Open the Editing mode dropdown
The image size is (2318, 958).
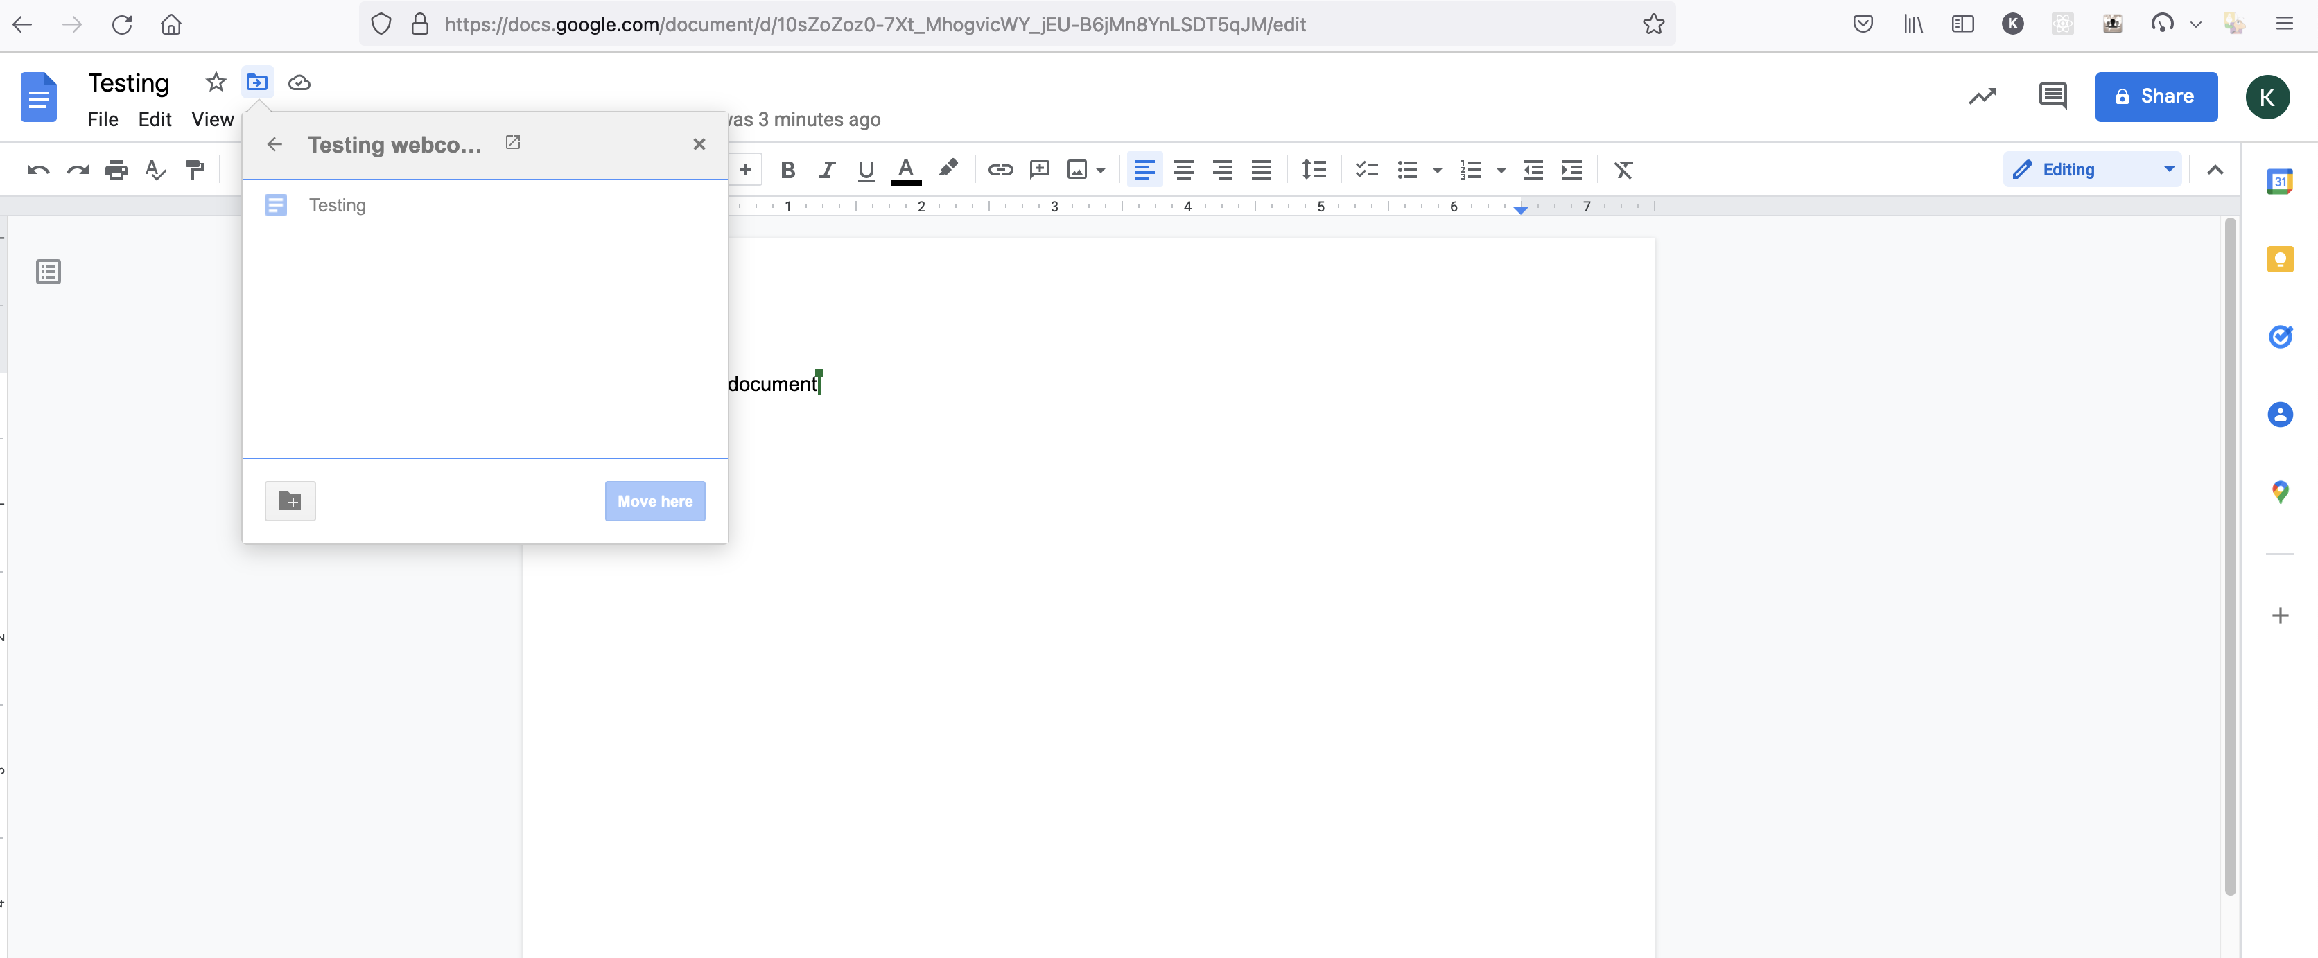(2092, 169)
